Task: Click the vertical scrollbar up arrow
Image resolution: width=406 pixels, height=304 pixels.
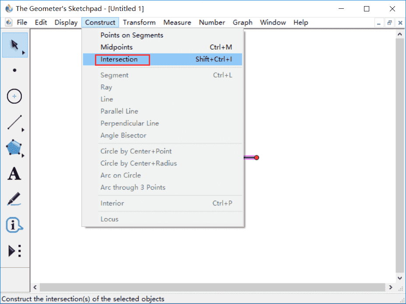Action: [x=400, y=34]
